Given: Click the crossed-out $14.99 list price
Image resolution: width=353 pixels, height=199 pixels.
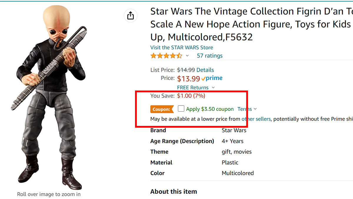Looking at the screenshot, I should tap(186, 70).
